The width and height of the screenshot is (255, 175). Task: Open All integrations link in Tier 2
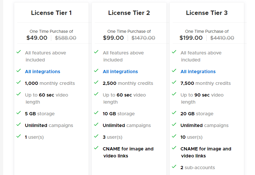point(120,72)
